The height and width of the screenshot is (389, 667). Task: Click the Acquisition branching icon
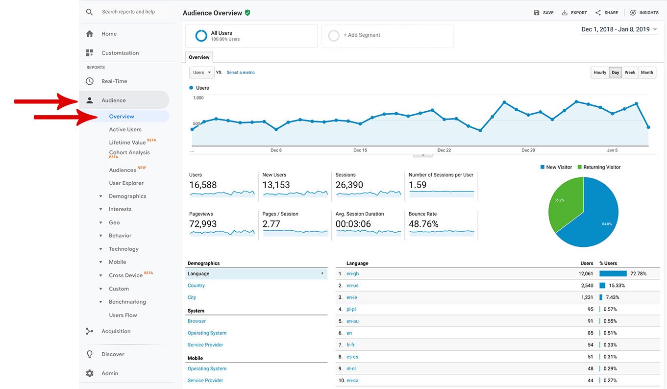click(89, 331)
